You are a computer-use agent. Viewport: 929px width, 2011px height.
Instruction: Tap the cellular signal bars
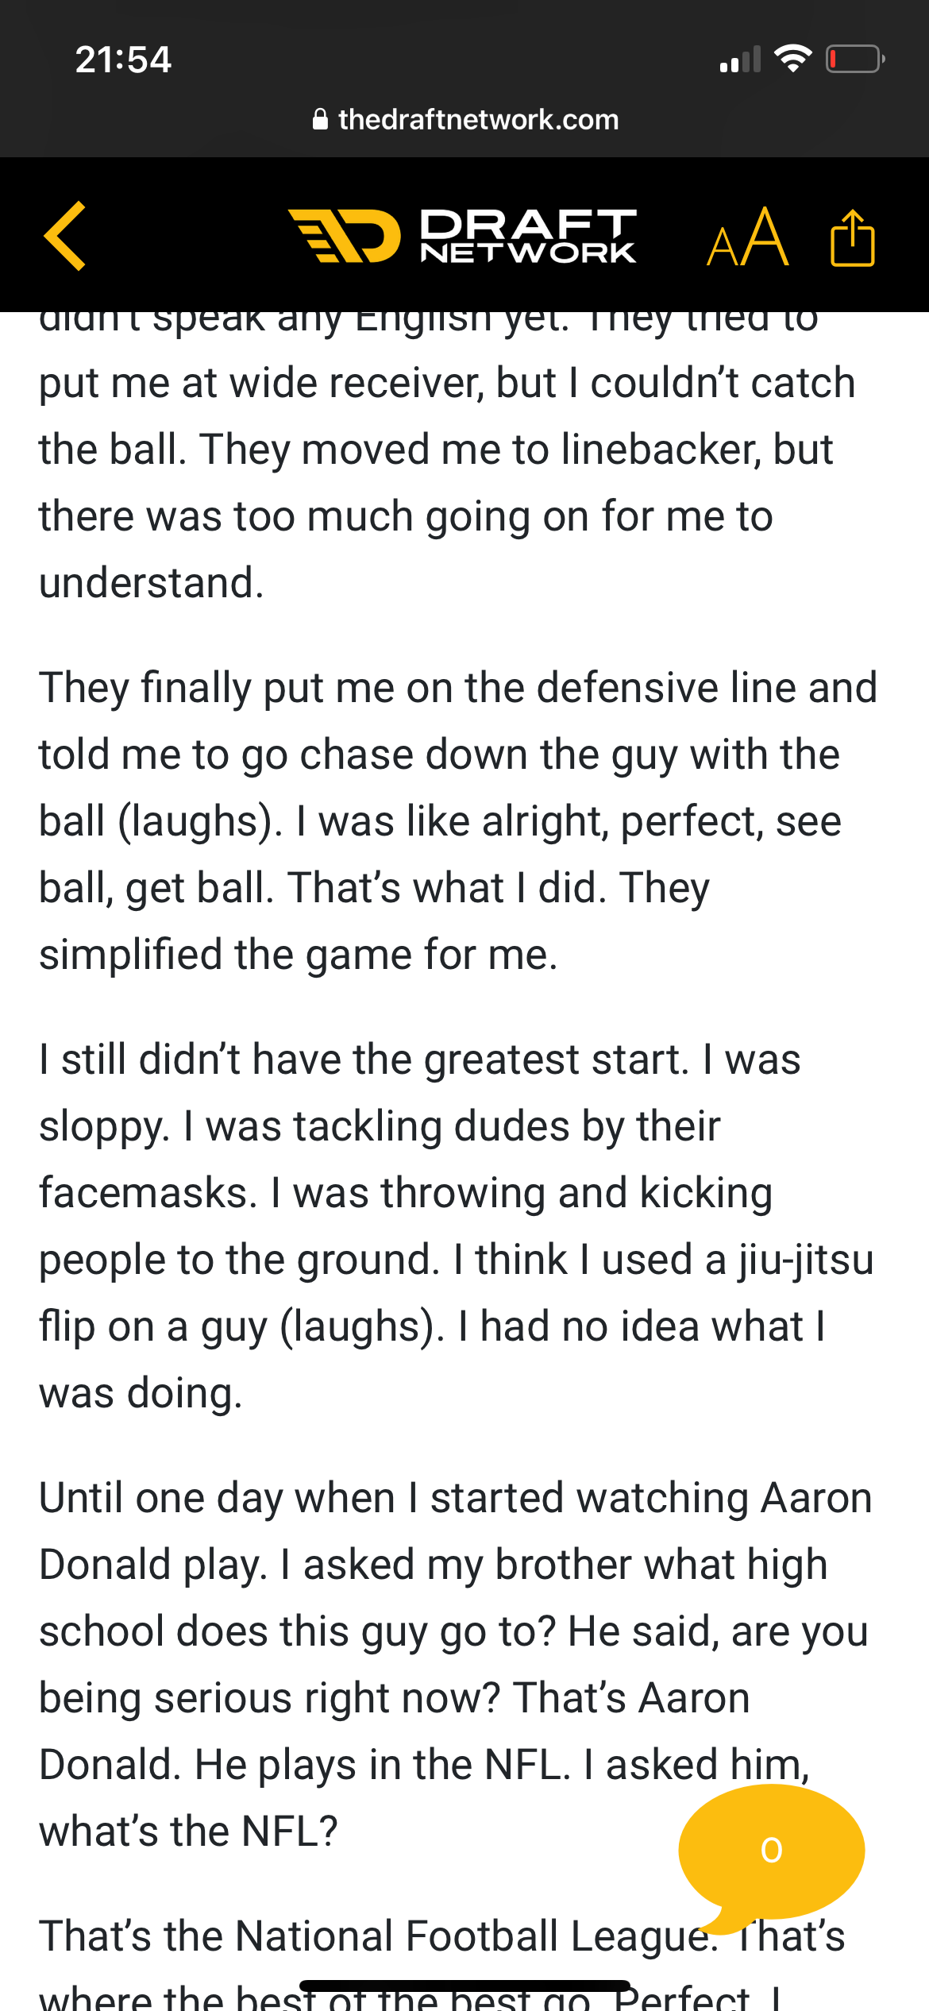tap(739, 60)
